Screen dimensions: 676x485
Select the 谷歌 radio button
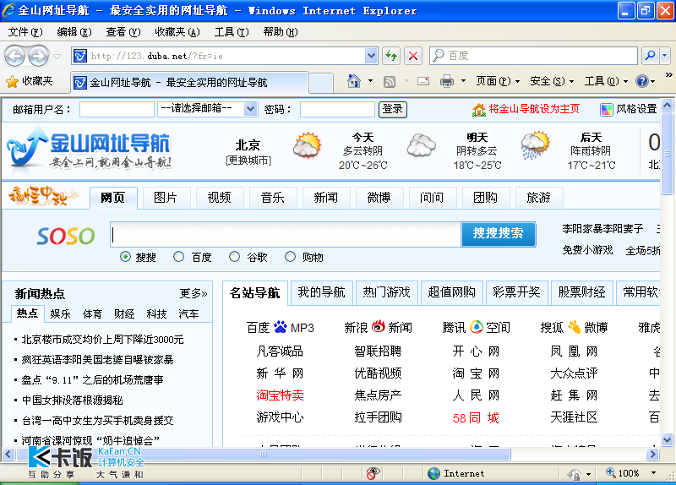234,257
